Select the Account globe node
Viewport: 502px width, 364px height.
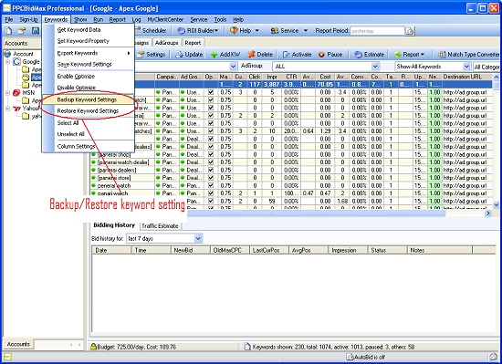[x=7, y=54]
